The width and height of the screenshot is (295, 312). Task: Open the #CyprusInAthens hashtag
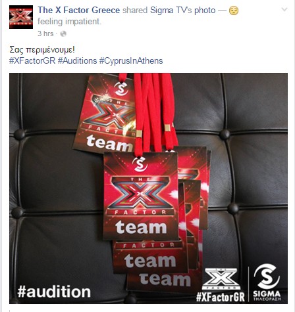131,60
